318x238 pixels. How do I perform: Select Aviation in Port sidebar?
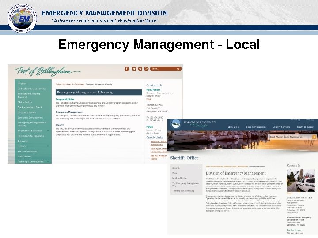(x=22, y=84)
